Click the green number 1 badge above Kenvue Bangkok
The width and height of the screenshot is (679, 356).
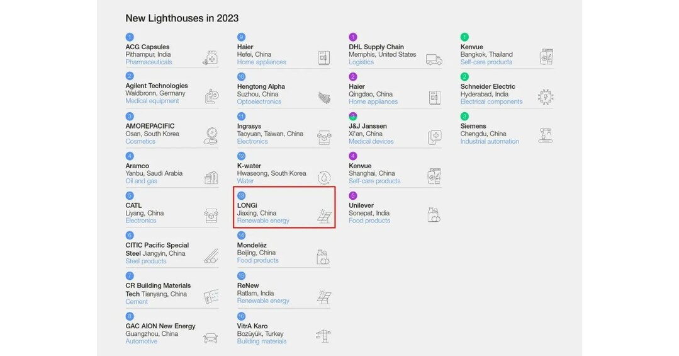[x=464, y=37]
